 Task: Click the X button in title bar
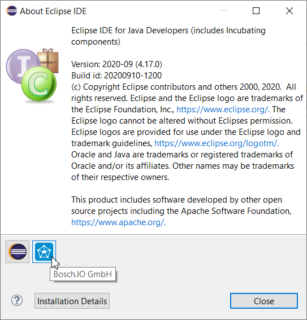289,11
